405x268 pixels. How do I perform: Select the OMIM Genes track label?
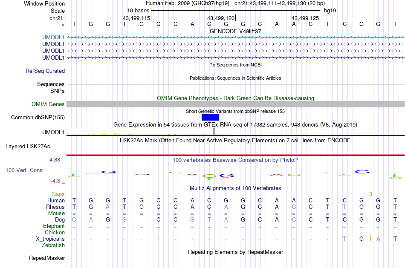[48, 104]
